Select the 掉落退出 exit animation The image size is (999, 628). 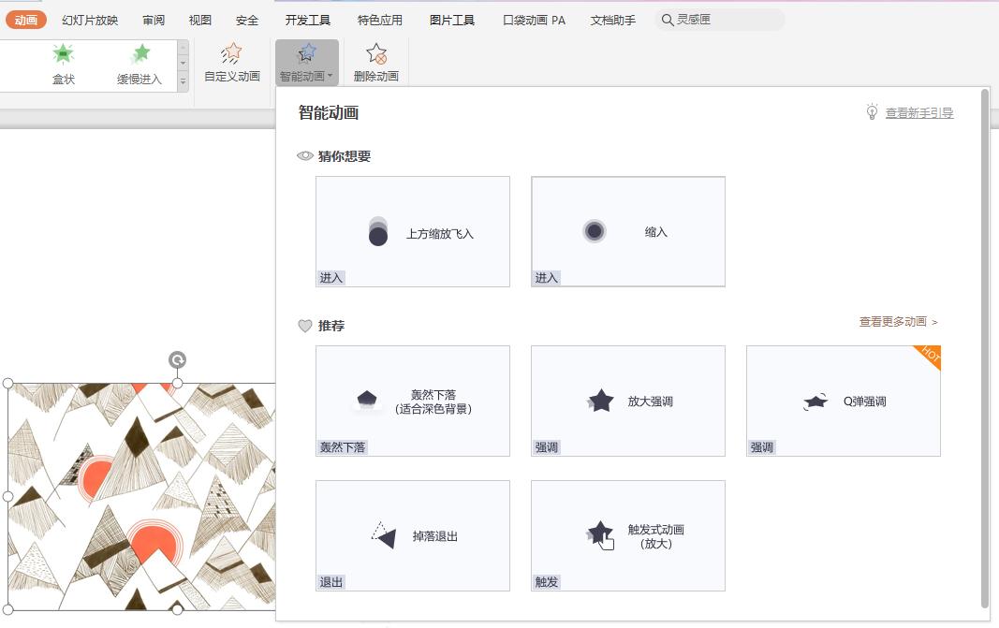[x=412, y=534]
